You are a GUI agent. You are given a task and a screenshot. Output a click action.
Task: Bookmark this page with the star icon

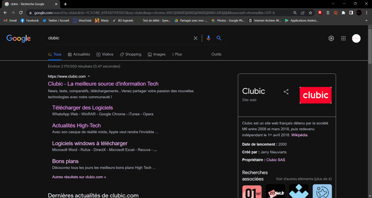[310, 13]
